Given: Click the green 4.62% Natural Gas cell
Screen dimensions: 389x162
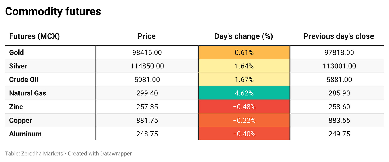Looking at the screenshot, I should click(x=244, y=93).
